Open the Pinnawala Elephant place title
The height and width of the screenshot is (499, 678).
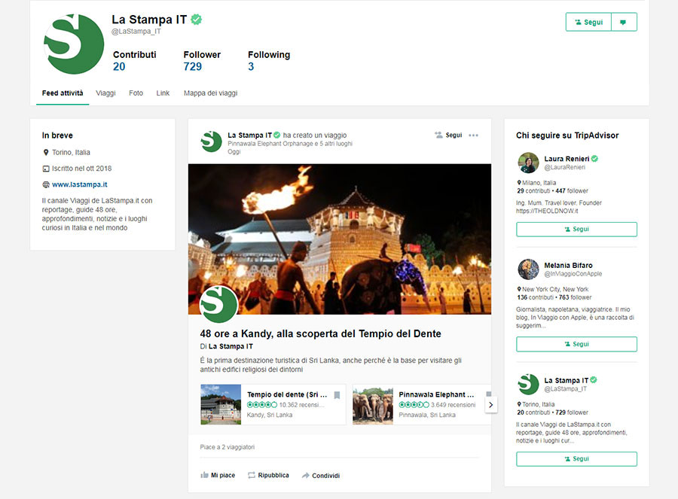pyautogui.click(x=436, y=394)
